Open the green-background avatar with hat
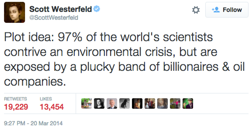This screenshot has height=130, width=251. (188, 104)
